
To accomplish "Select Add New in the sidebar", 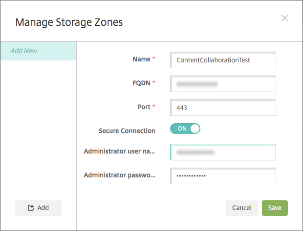I will [x=24, y=51].
